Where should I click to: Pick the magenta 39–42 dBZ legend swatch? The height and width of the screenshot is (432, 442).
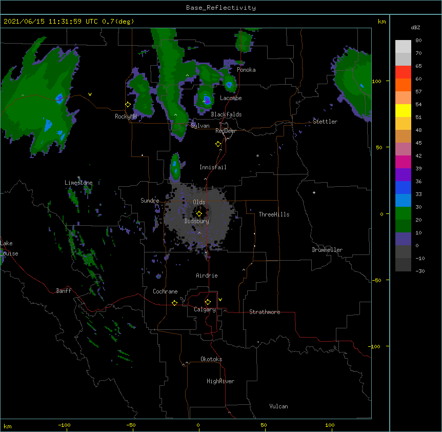pos(403,162)
